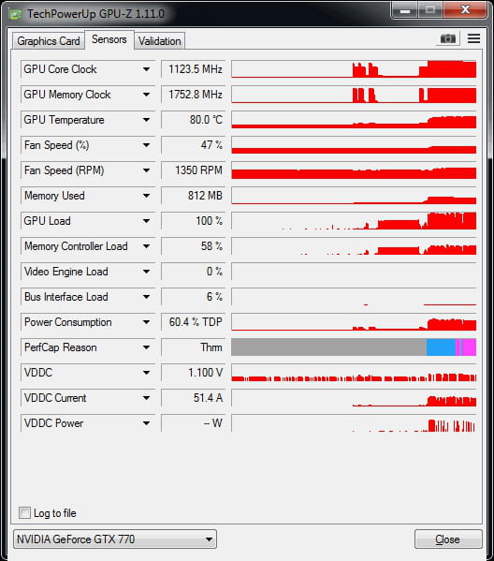Click the camera screenshot icon
This screenshot has width=494, height=561.
pyautogui.click(x=448, y=38)
